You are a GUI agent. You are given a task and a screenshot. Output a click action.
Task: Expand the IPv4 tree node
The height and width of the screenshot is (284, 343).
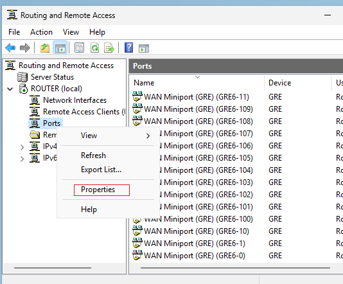pyautogui.click(x=22, y=147)
